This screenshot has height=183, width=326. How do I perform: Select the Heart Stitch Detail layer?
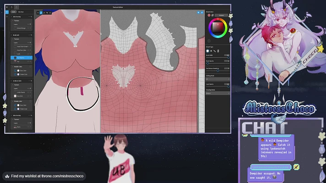click(x=22, y=47)
